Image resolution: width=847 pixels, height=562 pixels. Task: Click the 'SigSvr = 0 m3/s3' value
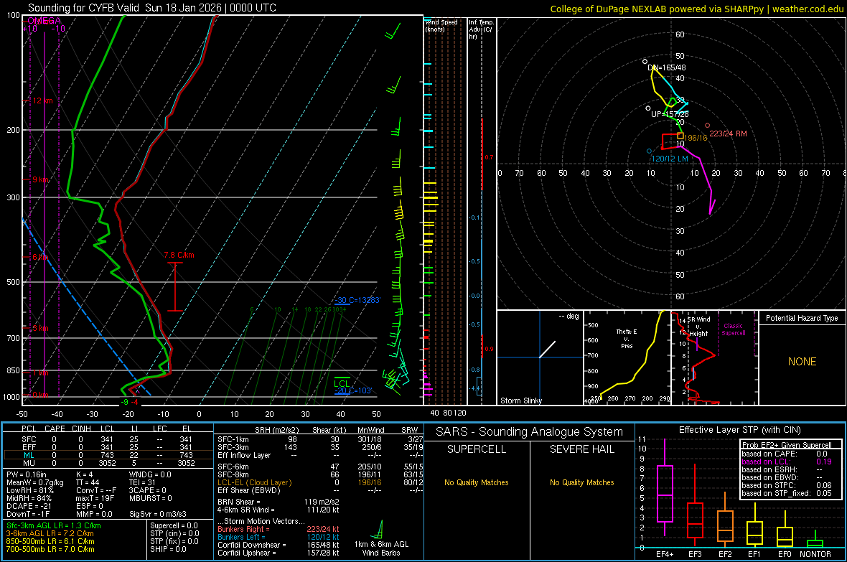tap(158, 514)
